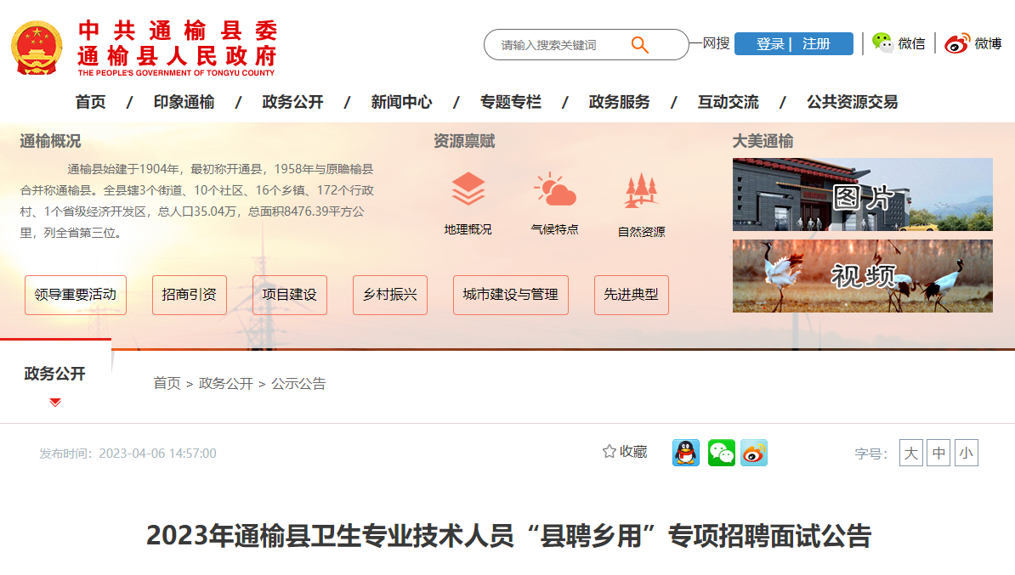This screenshot has width=1015, height=575.
Task: Open the Weibo icon in header
Action: click(957, 43)
